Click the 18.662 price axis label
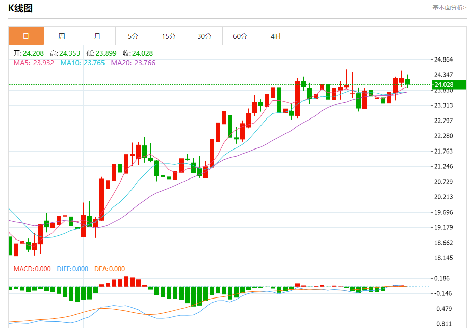The height and width of the screenshot is (328, 470). (443, 243)
